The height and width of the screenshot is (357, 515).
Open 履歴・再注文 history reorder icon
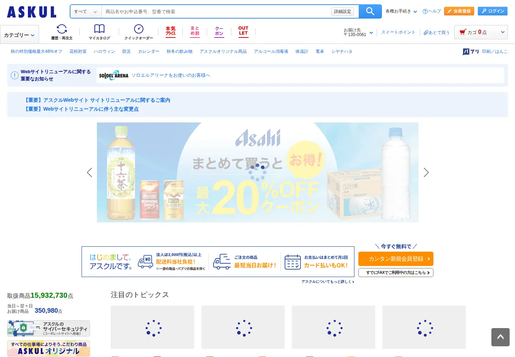tap(62, 32)
